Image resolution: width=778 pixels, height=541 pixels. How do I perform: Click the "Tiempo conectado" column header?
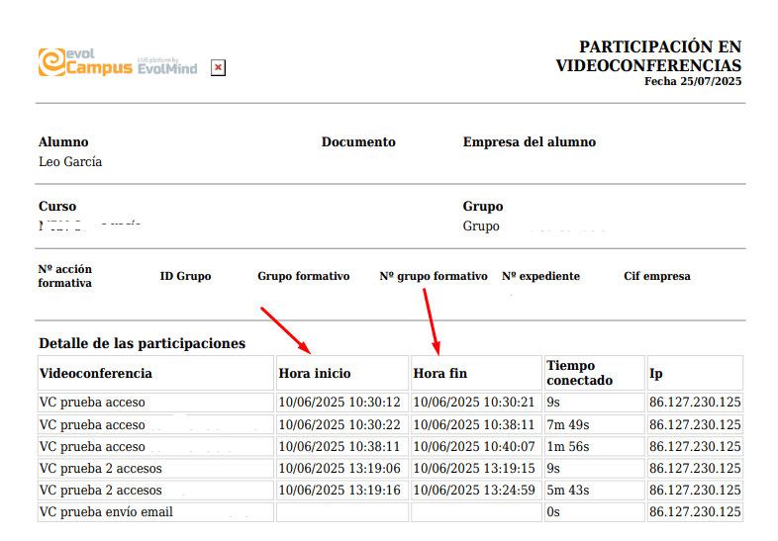point(579,373)
